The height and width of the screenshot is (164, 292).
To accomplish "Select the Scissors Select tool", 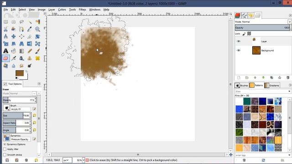I will [6, 29].
